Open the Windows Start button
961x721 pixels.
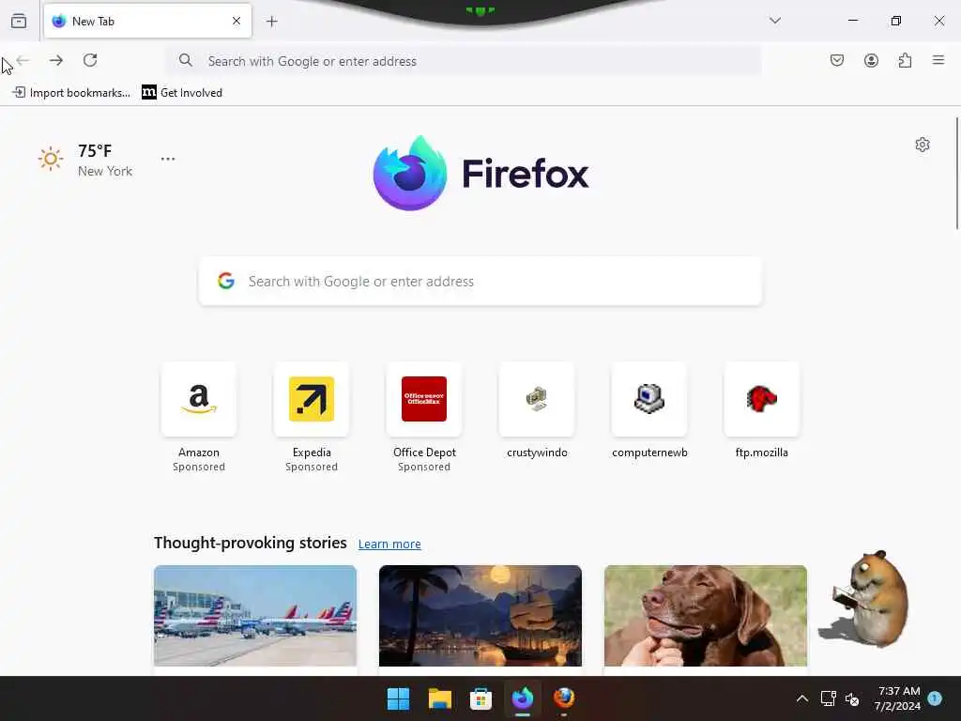[398, 698]
